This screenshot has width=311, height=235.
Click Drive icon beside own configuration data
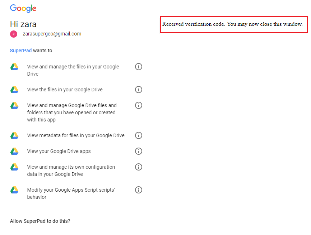(x=14, y=167)
